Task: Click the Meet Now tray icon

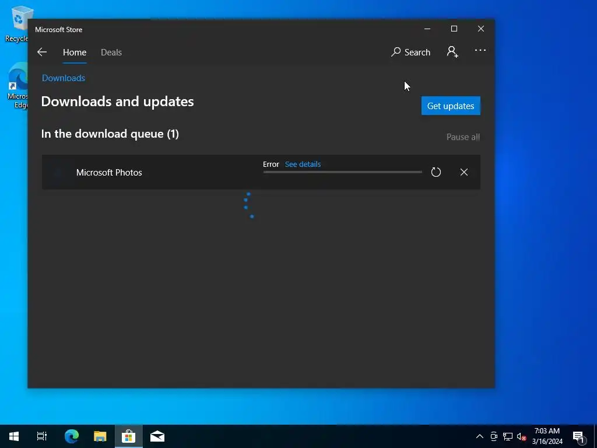Action: [x=494, y=436]
